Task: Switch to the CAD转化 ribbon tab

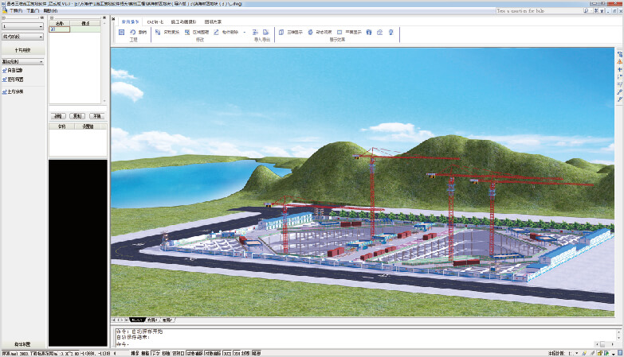Action: (x=154, y=21)
